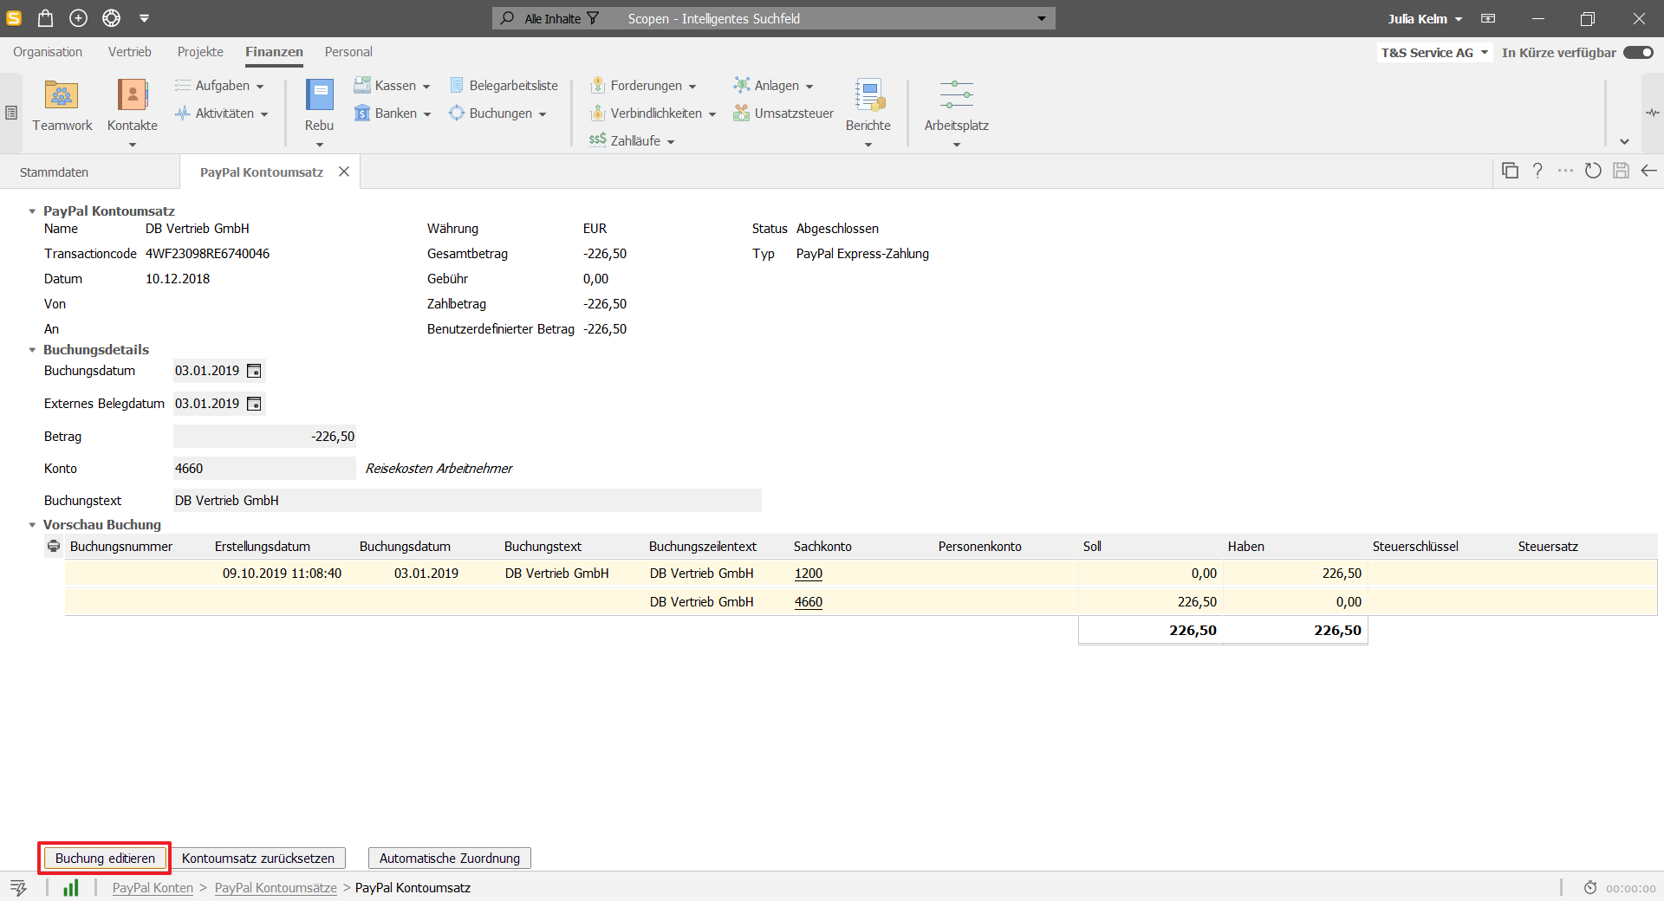Screen dimensions: 1664x901
Task: Close the PayPal Kontoumsatz tab
Action: point(344,172)
